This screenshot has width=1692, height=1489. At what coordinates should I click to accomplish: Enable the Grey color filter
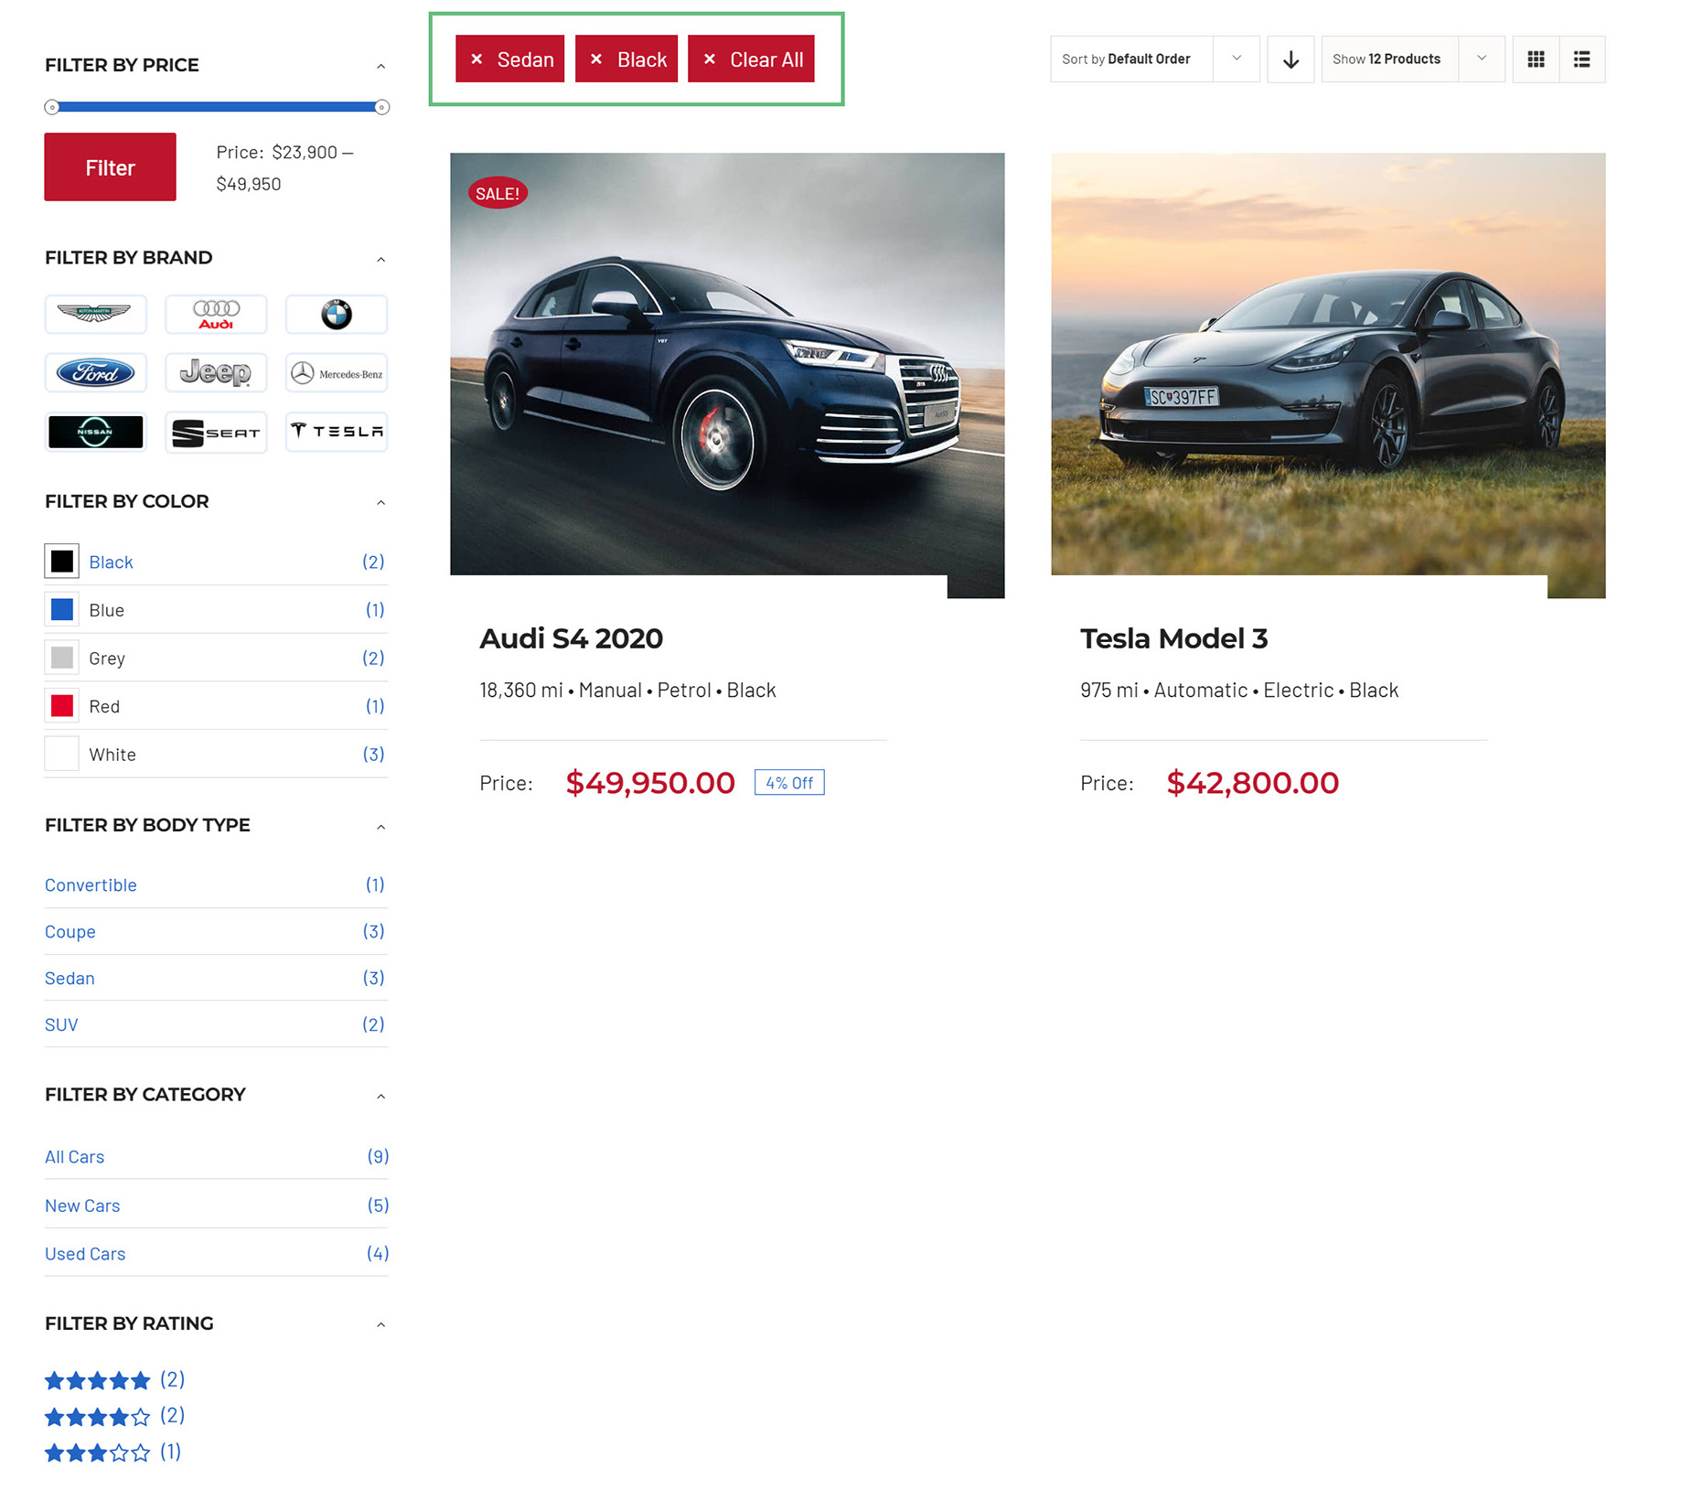click(61, 658)
